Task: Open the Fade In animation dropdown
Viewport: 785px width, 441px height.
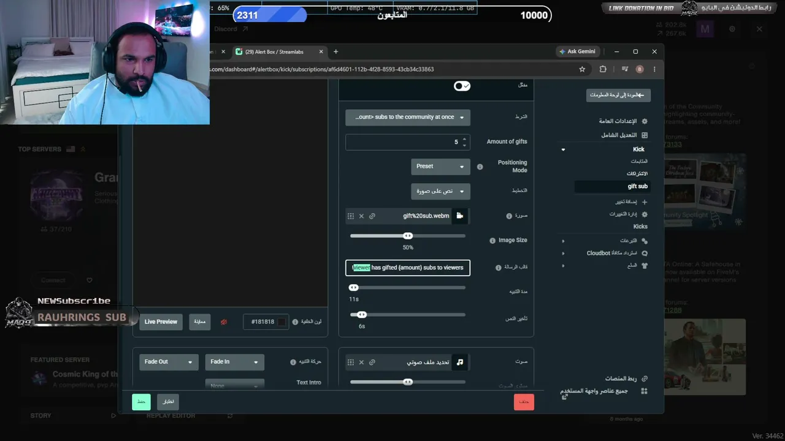Action: coord(235,362)
